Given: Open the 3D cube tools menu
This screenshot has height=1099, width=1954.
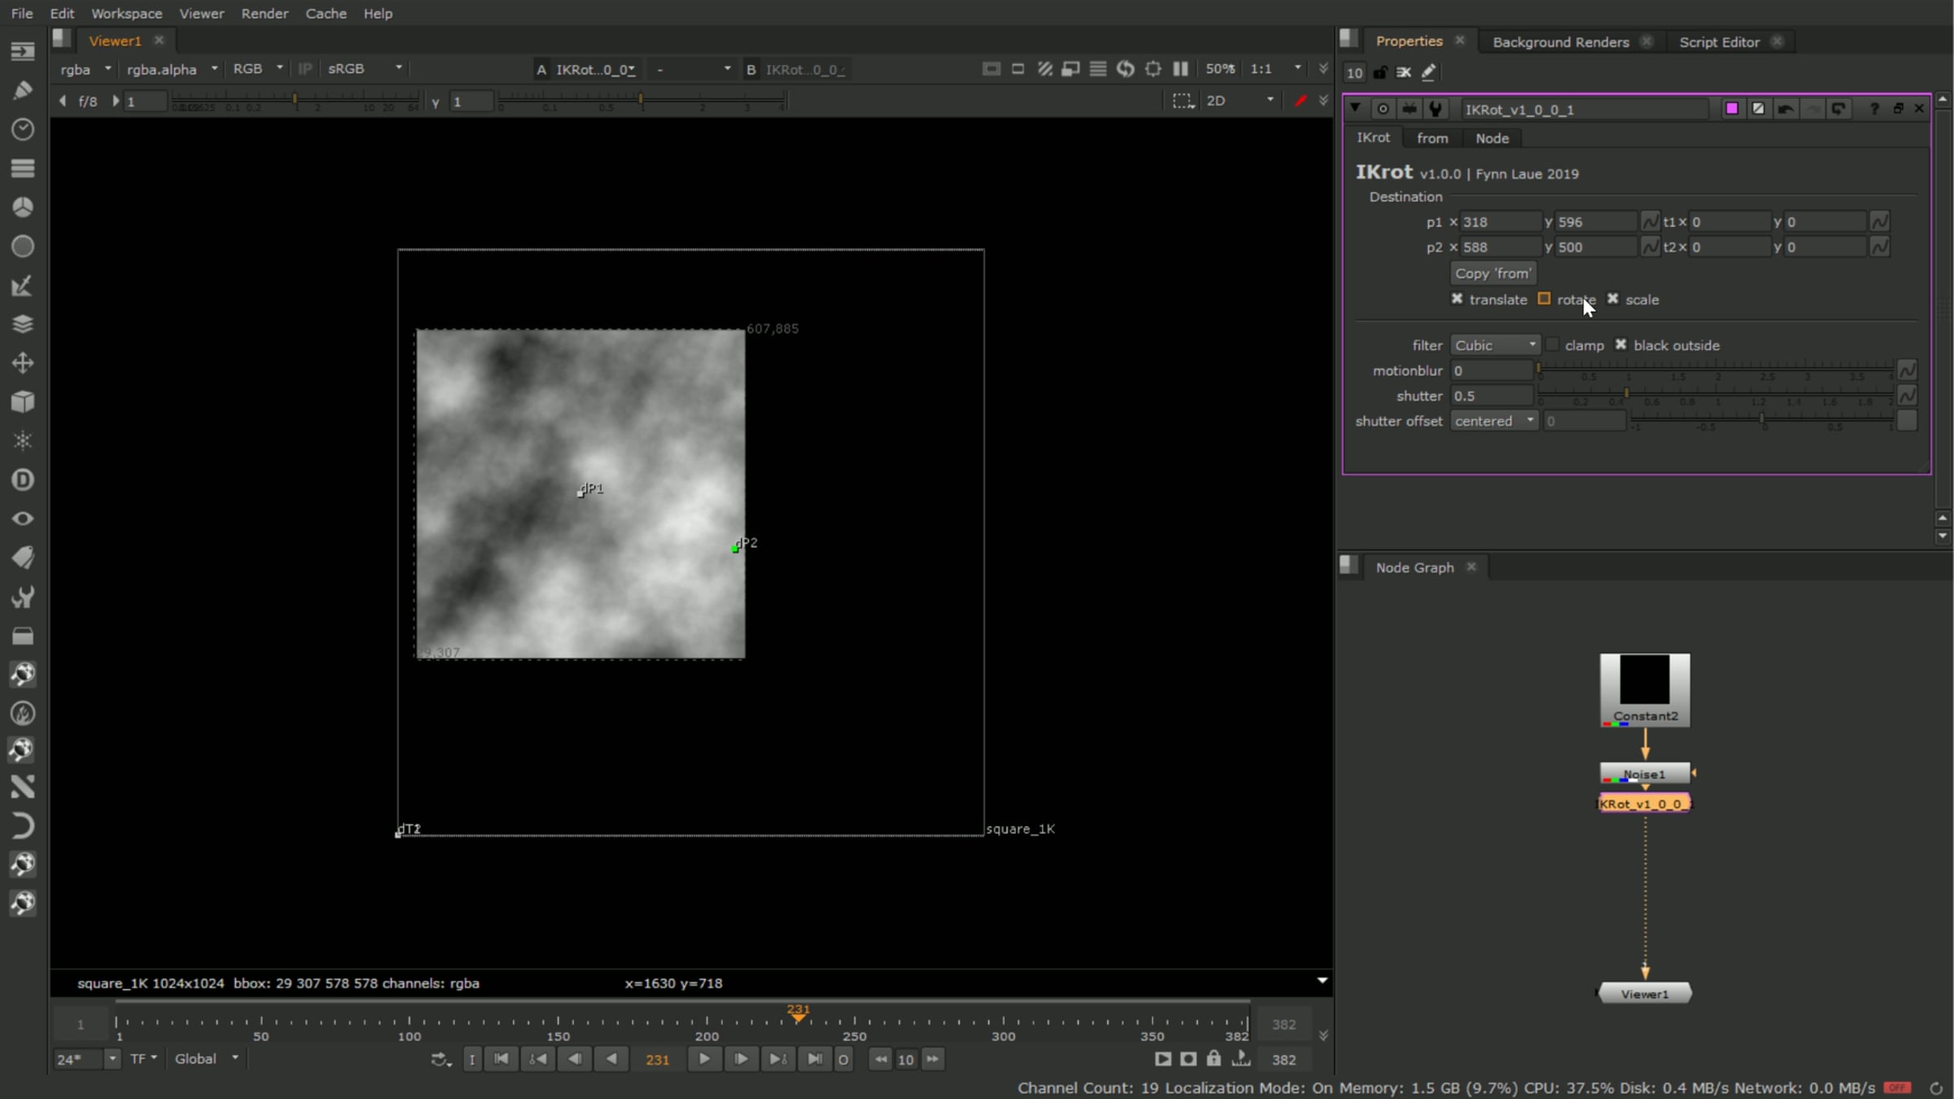Looking at the screenshot, I should (x=23, y=402).
